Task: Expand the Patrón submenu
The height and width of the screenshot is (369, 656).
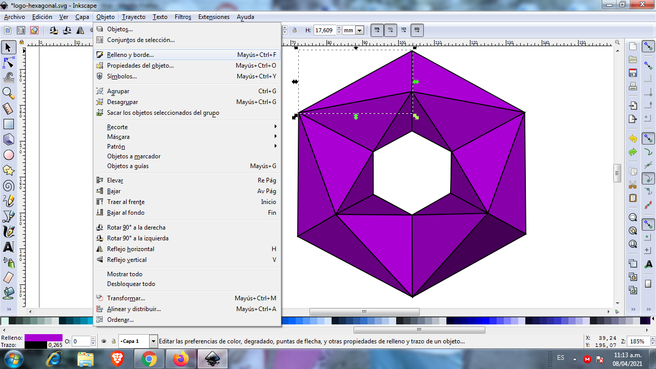Action: click(x=187, y=147)
